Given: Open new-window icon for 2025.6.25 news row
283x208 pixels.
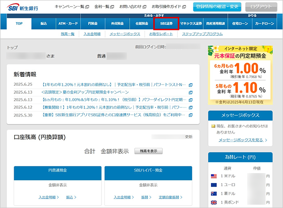Looking at the screenshot, I should coord(191,85).
